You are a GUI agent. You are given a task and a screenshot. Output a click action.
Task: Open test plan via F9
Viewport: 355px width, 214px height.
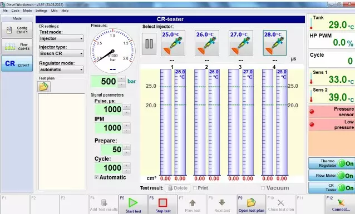tap(252, 205)
